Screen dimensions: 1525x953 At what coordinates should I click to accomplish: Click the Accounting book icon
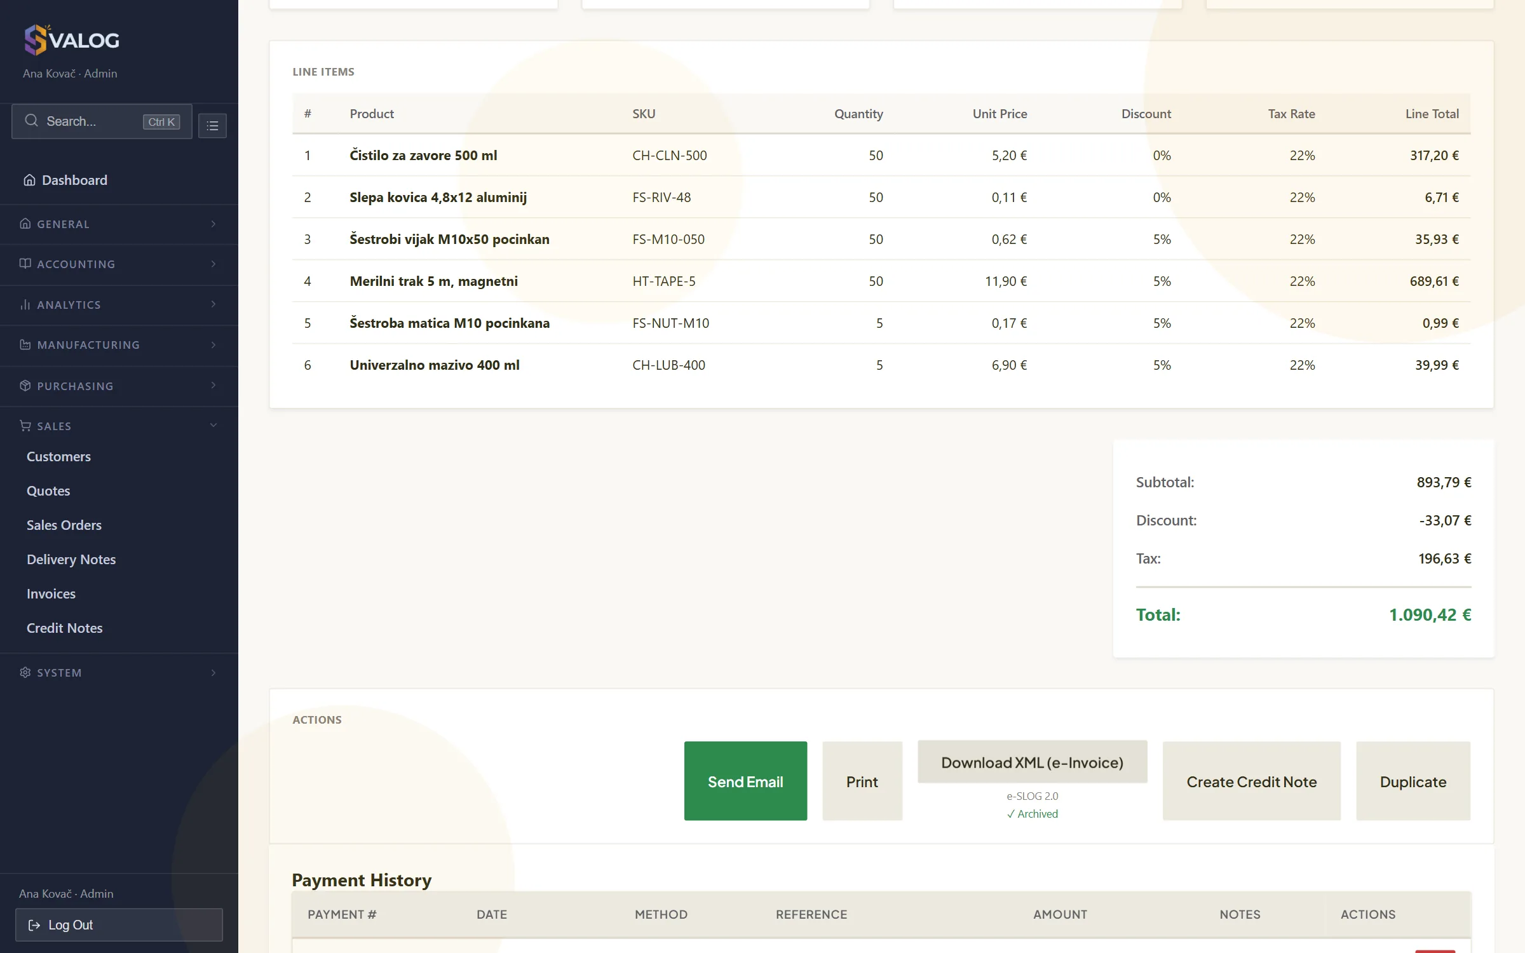(25, 264)
